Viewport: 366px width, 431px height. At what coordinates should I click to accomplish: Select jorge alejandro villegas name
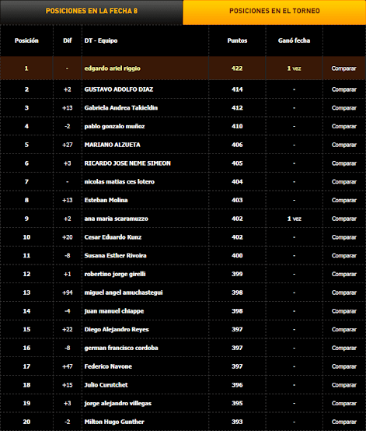[x=117, y=403]
